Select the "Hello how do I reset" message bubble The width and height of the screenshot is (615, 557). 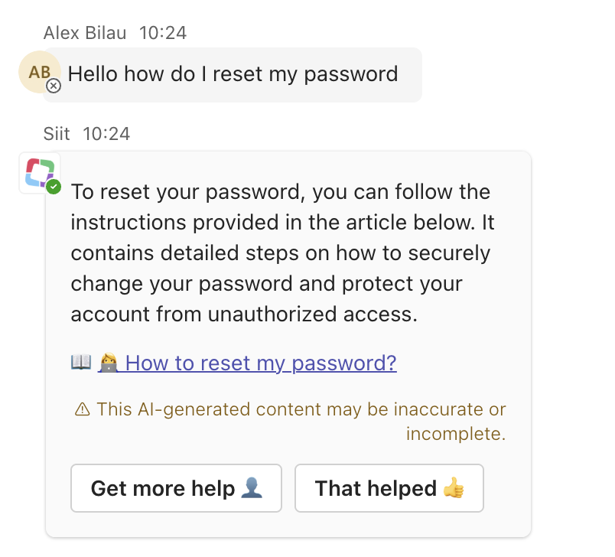coord(233,74)
